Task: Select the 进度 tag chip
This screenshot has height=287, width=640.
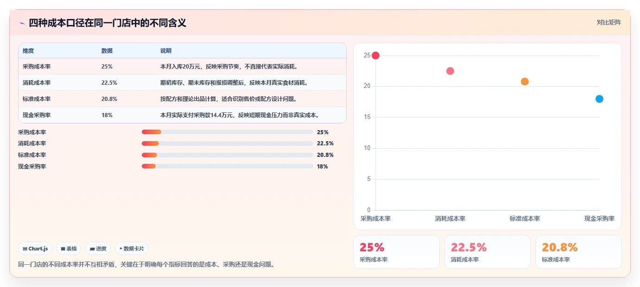Action: [98, 249]
